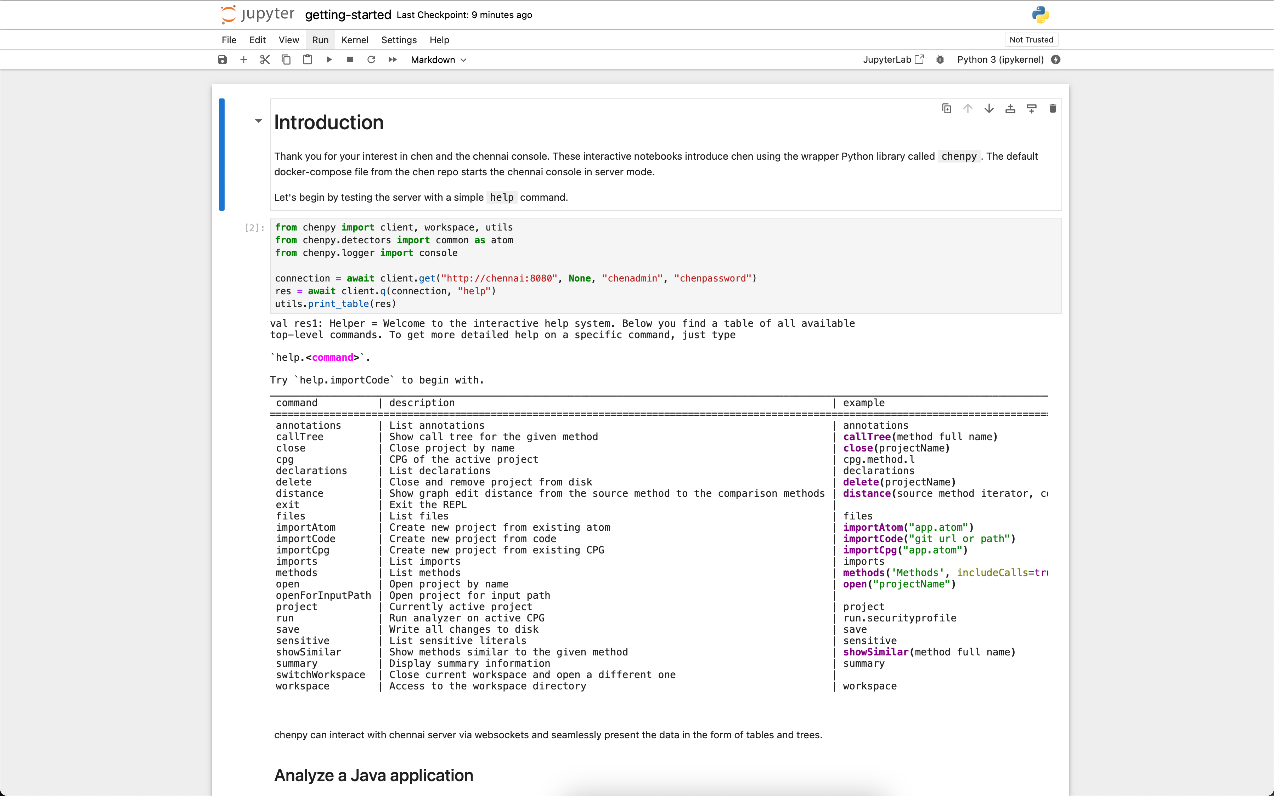Click Last Checkpoint text

(464, 15)
